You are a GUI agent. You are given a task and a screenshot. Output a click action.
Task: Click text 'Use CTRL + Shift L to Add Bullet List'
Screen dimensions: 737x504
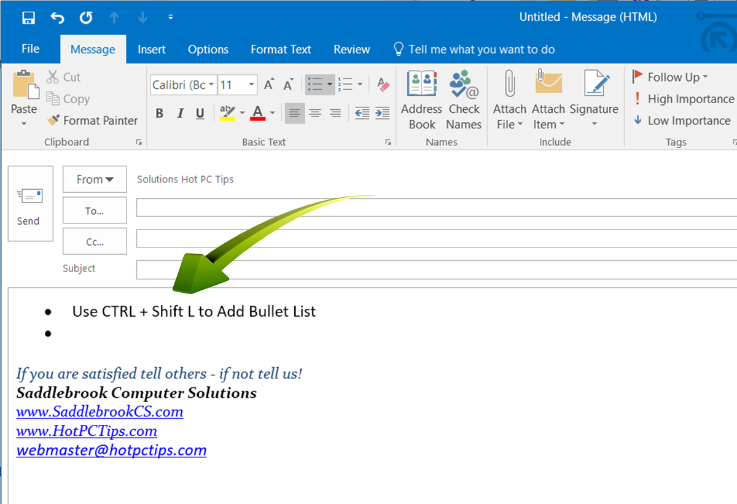point(194,311)
